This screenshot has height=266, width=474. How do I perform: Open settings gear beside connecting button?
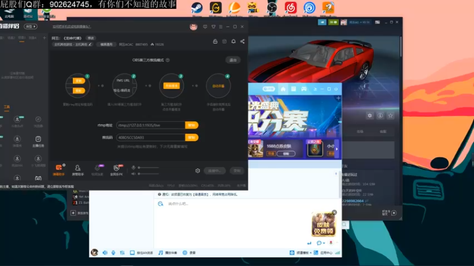click(198, 171)
